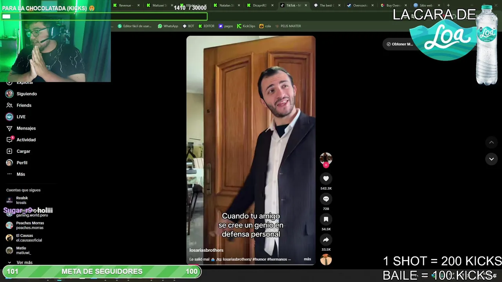Switch to 'The best' browser tab
The width and height of the screenshot is (502, 282).
[327, 5]
